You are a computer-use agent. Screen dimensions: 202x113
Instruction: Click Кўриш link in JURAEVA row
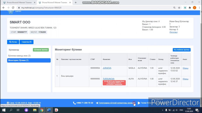click(185, 68)
